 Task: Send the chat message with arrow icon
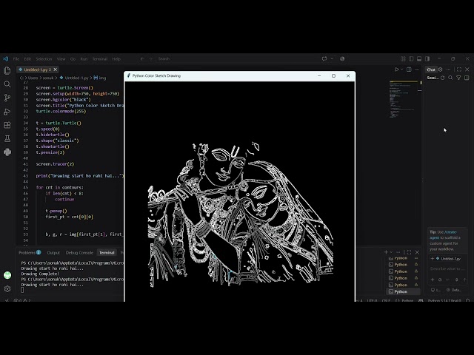click(464, 280)
